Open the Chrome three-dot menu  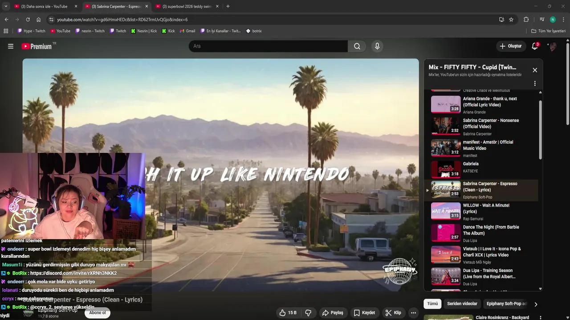tap(563, 20)
